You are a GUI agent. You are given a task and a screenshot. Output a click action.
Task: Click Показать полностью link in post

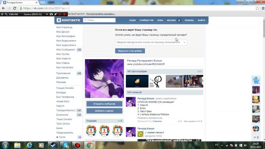[x=150, y=118]
